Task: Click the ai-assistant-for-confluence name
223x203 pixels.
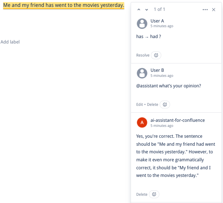Action: point(177,120)
